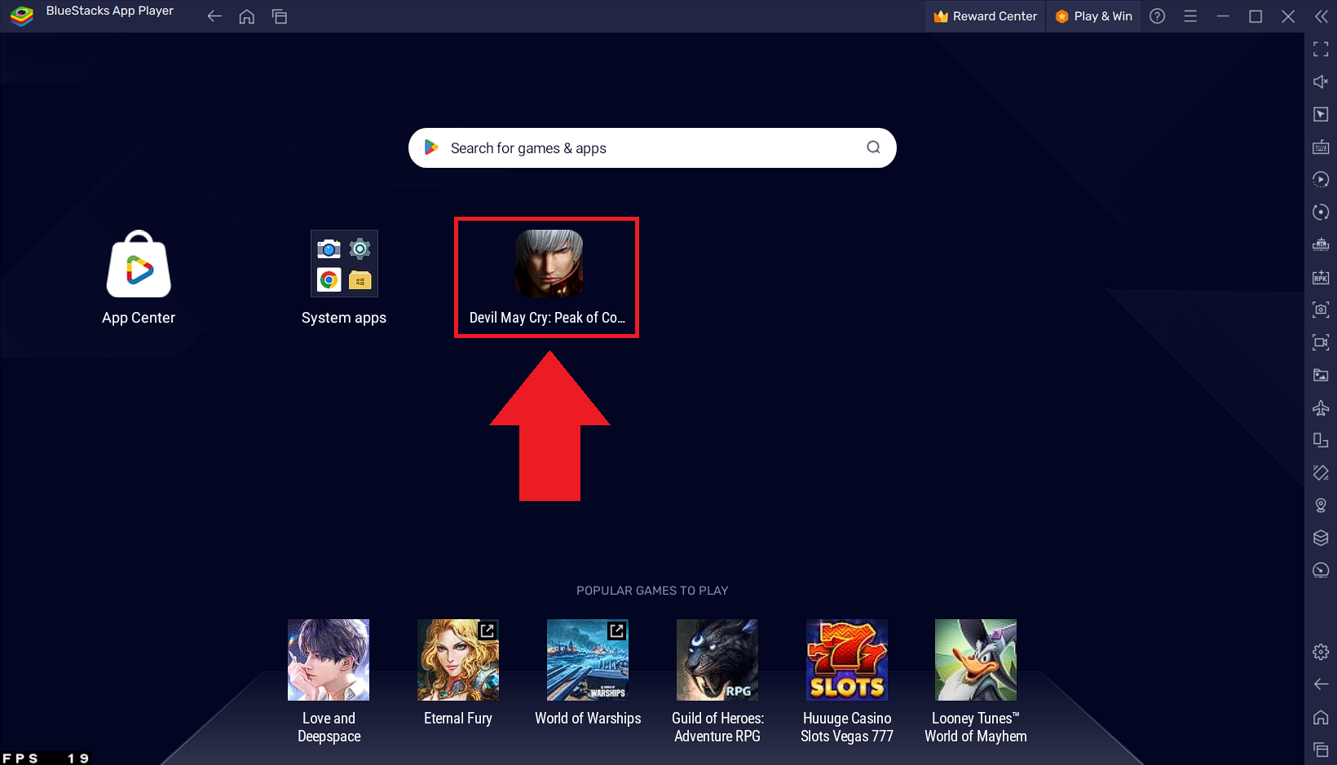The image size is (1337, 765).
Task: Open the Reward Center
Action: tap(985, 16)
